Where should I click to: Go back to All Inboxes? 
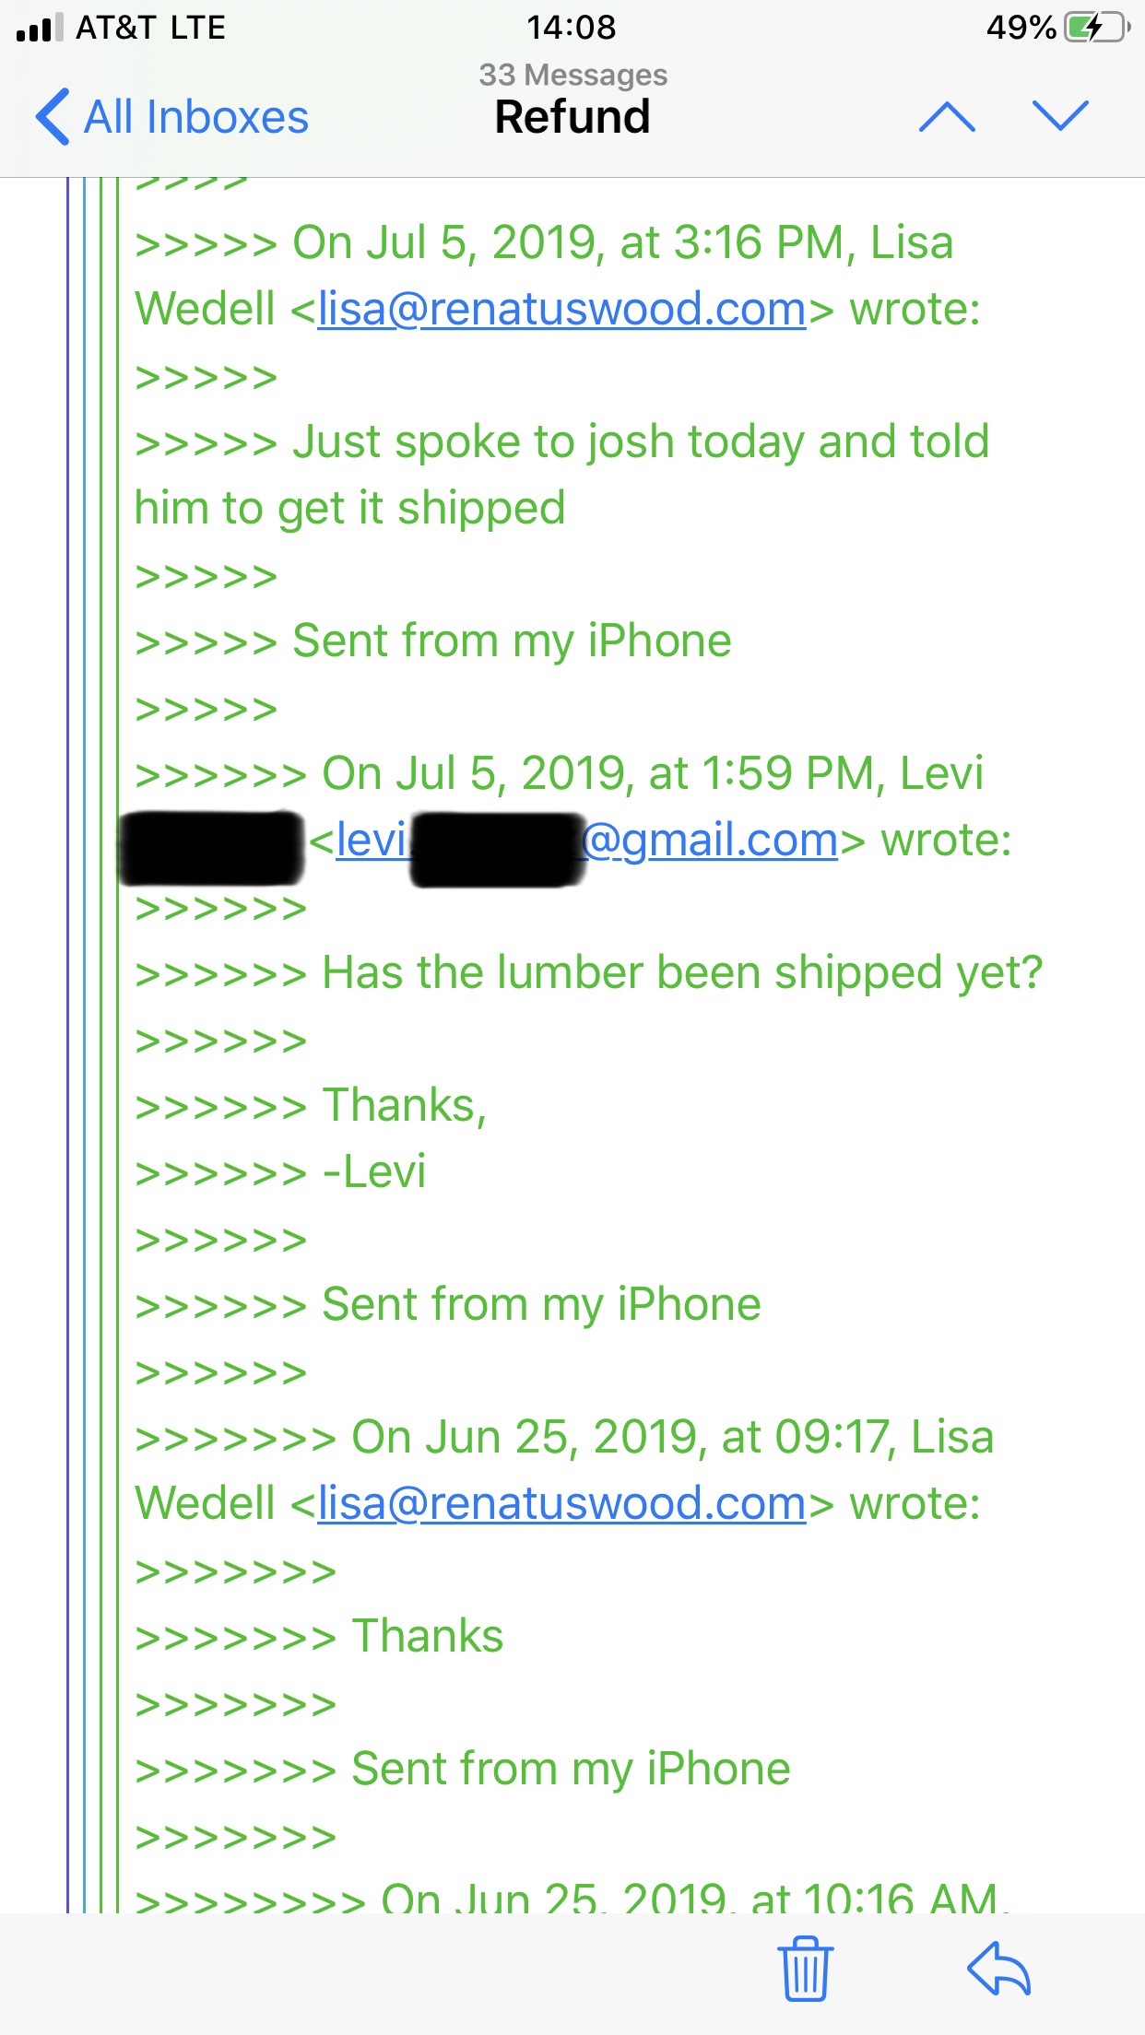tap(172, 117)
